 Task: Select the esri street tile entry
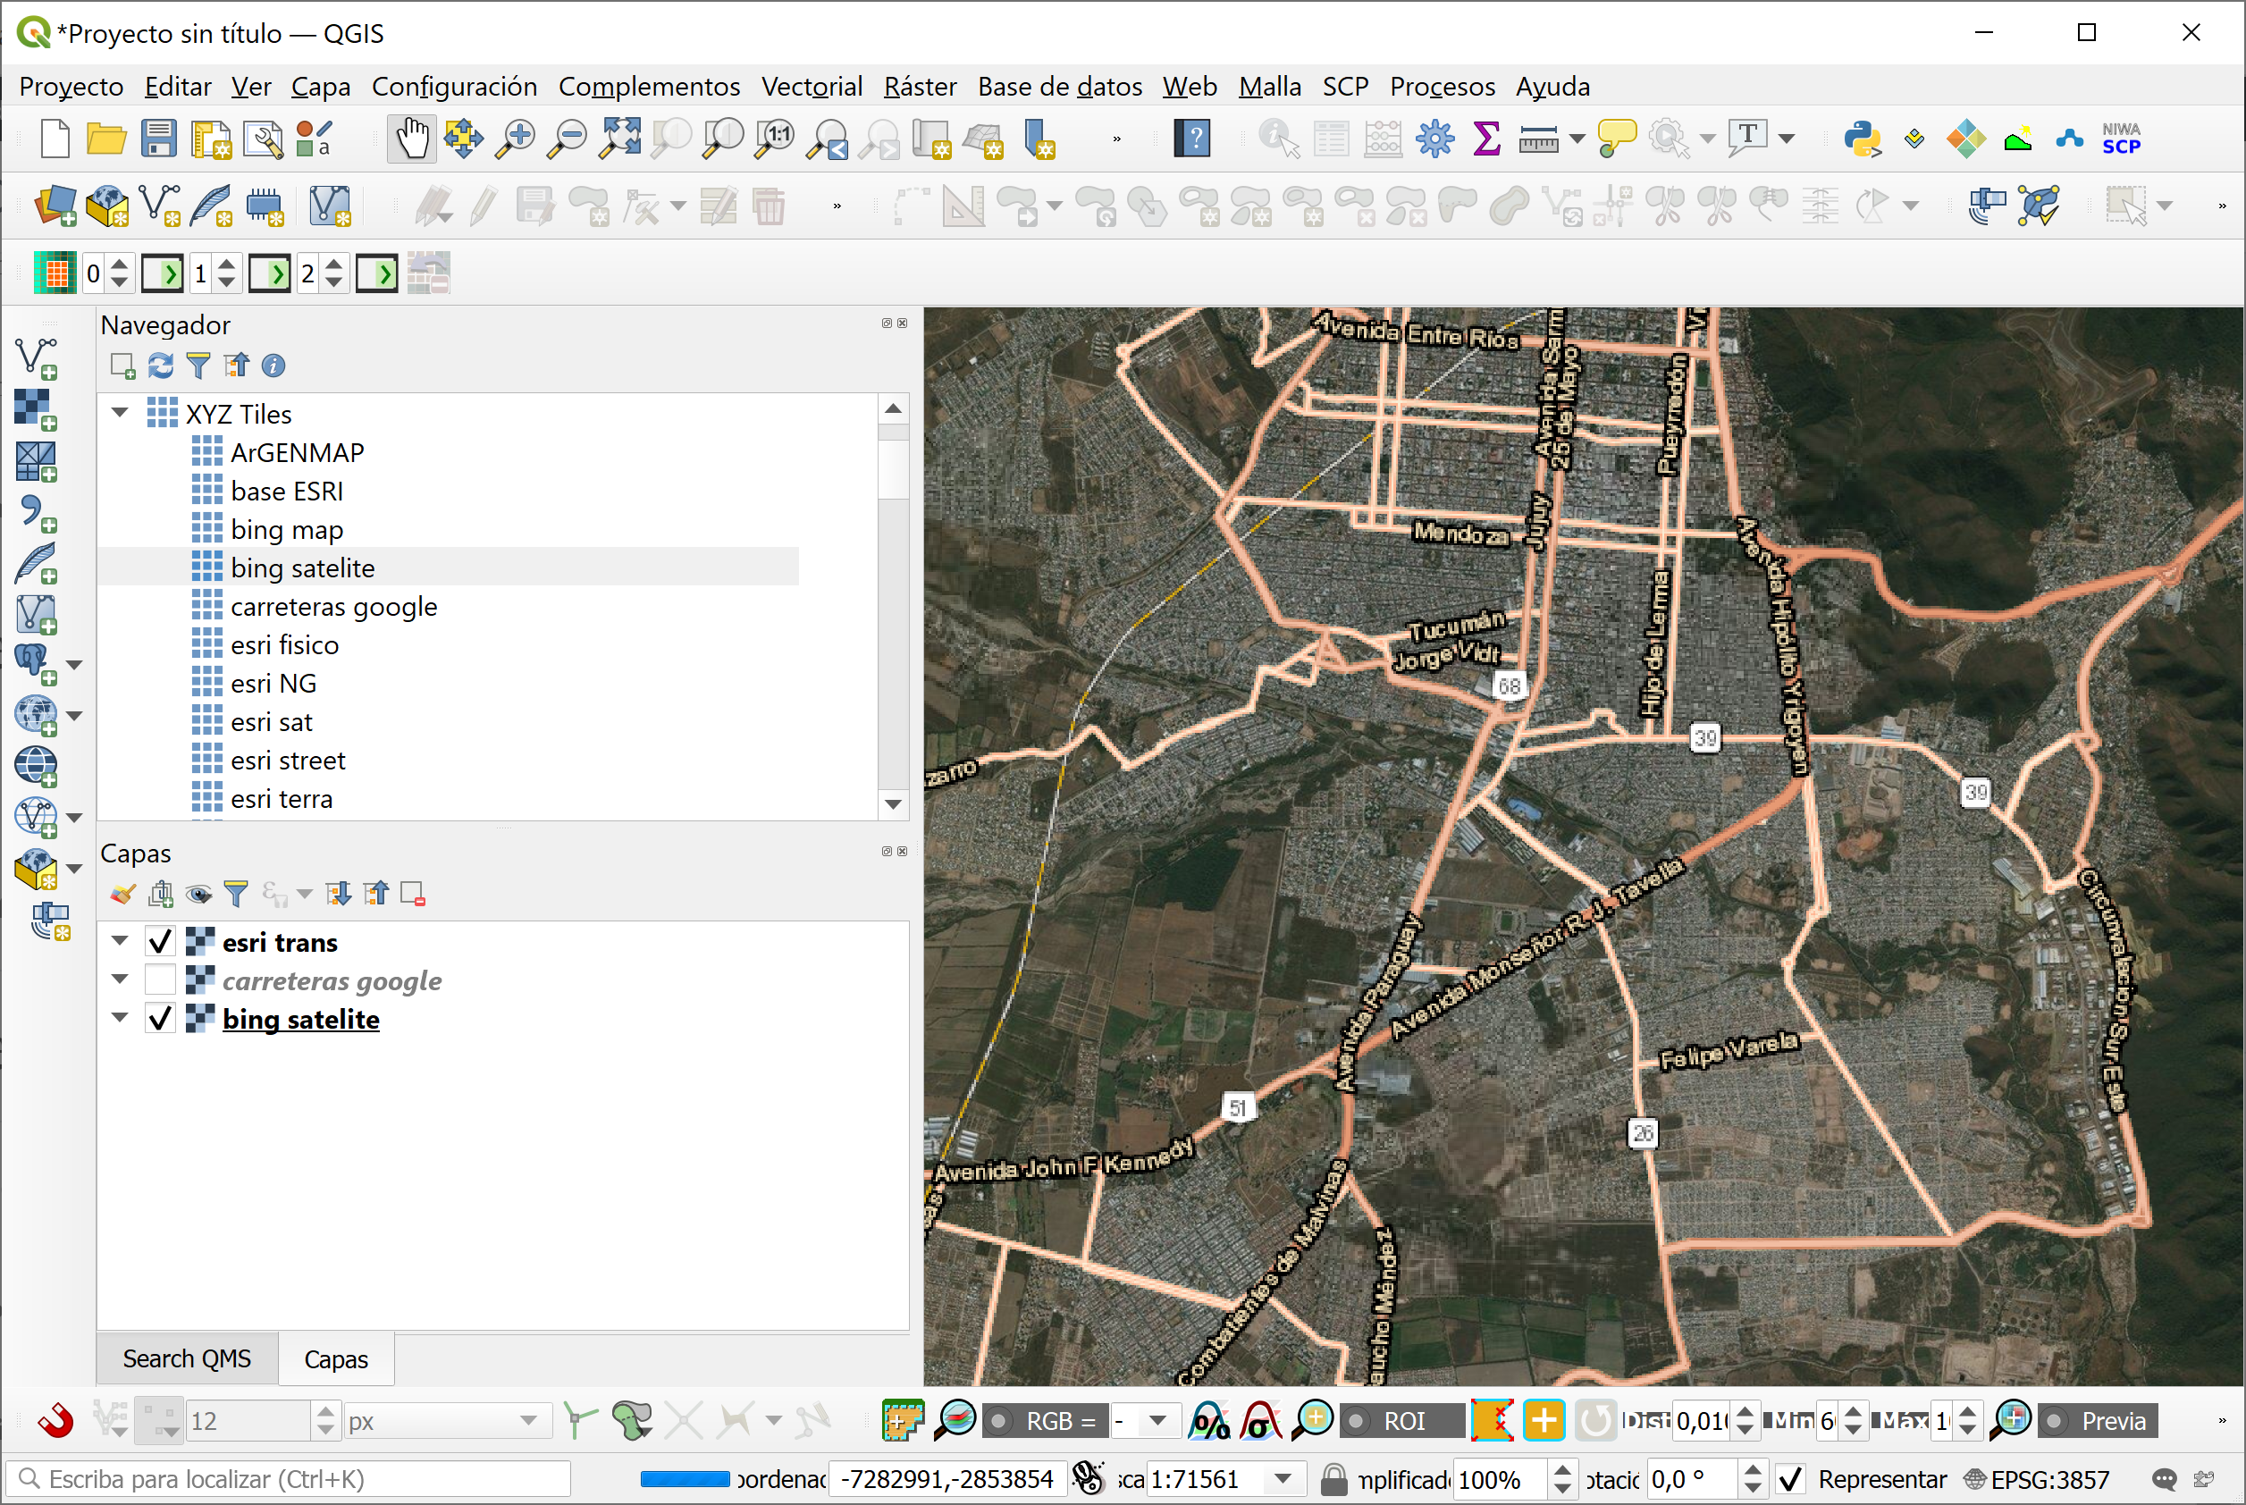tap(287, 761)
